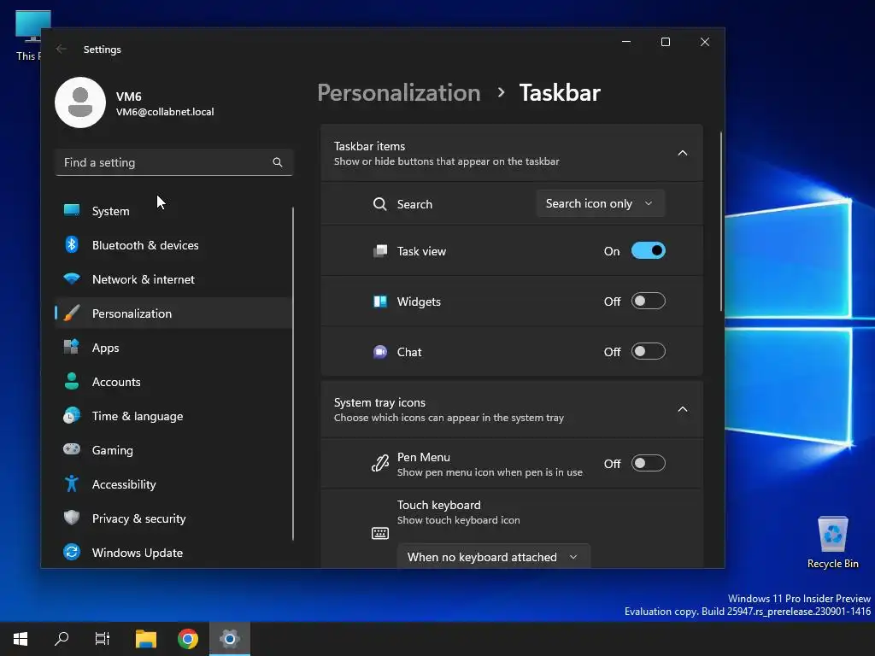Click the Bluetooth icon in sidebar
This screenshot has height=656, width=875.
tap(72, 244)
